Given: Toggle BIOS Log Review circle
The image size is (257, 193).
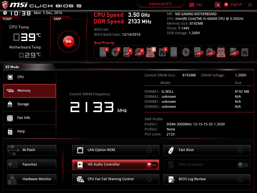Looking at the screenshot, I should point(240,179).
